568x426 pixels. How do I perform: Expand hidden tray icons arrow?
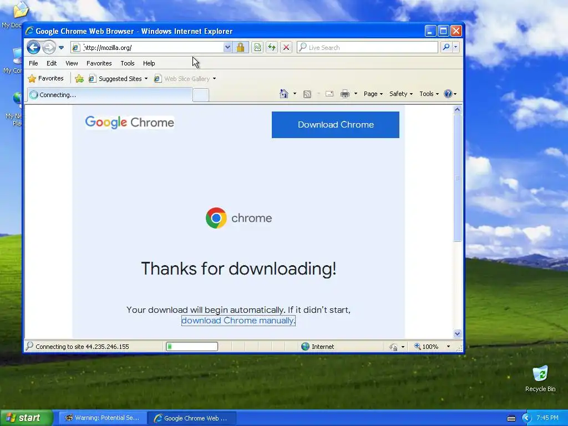(x=527, y=418)
